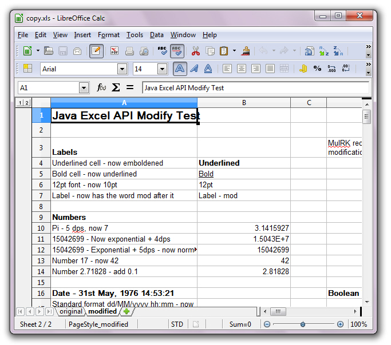Select the Format Paintbrush icon
The image size is (391, 345).
point(246,51)
